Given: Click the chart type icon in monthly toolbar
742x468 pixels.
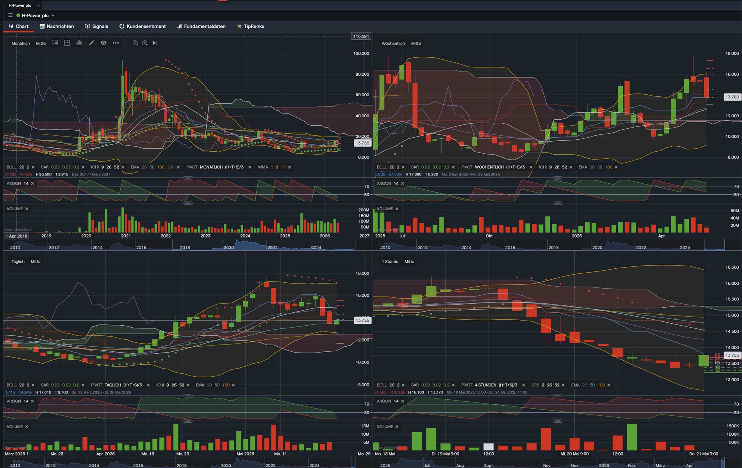Looking at the screenshot, I should tap(55, 43).
